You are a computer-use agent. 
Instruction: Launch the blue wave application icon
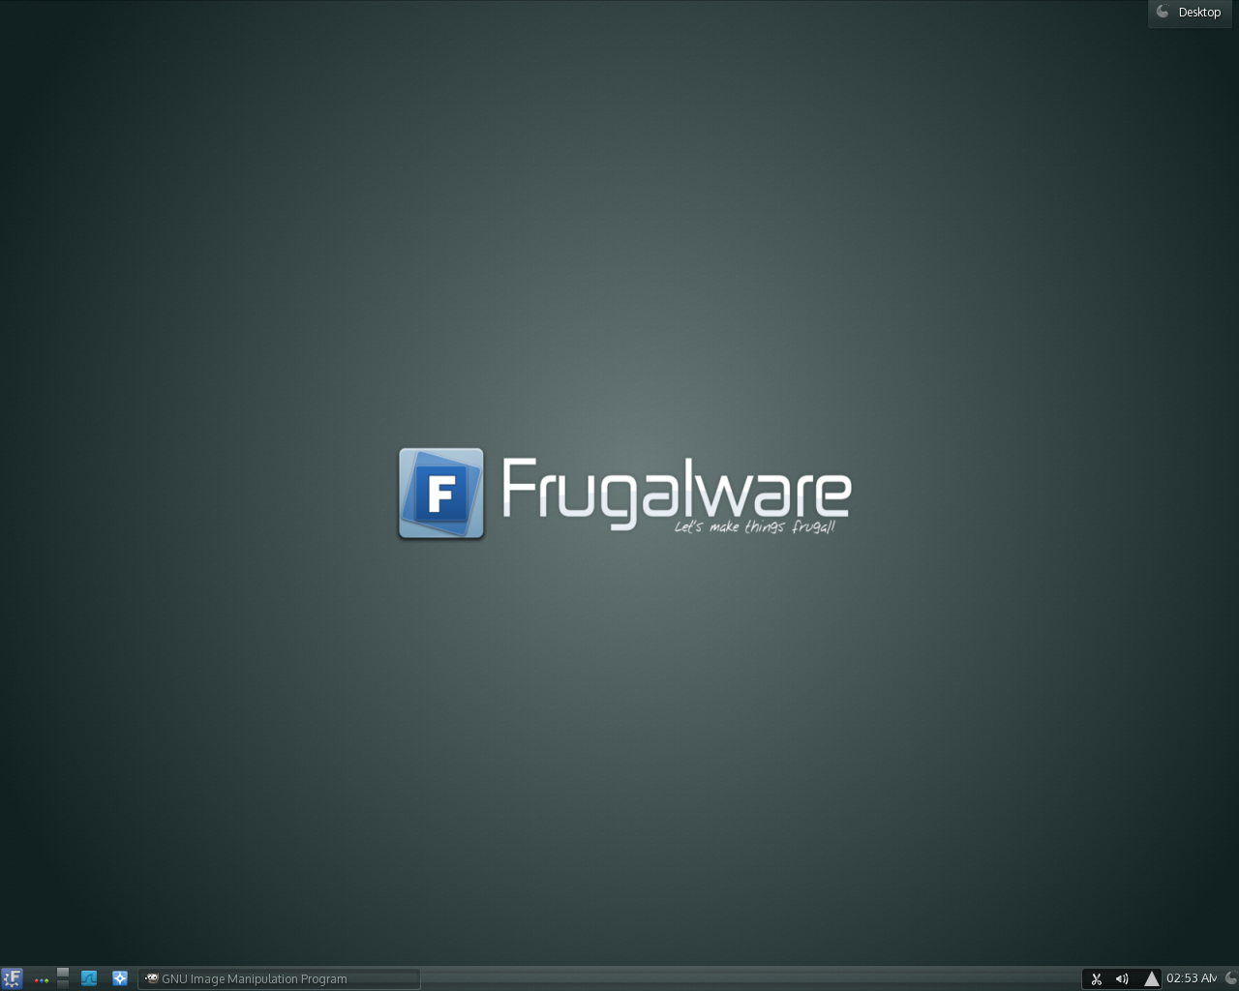[89, 978]
